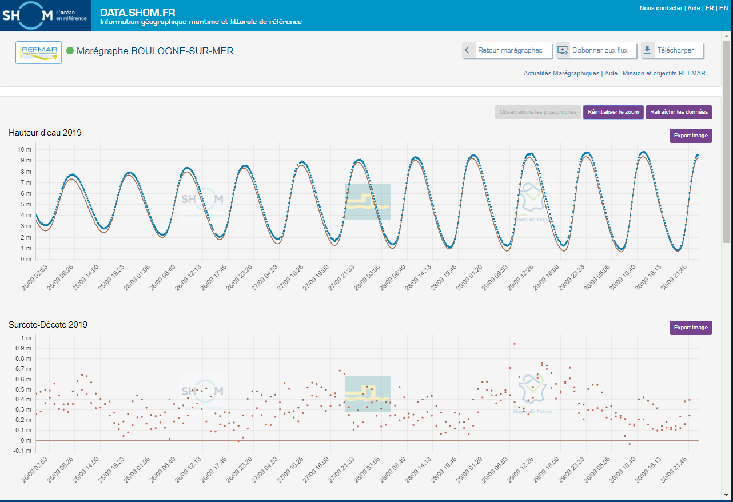
Task: Click the REFMAR logo thumbnail
Action: (38, 53)
